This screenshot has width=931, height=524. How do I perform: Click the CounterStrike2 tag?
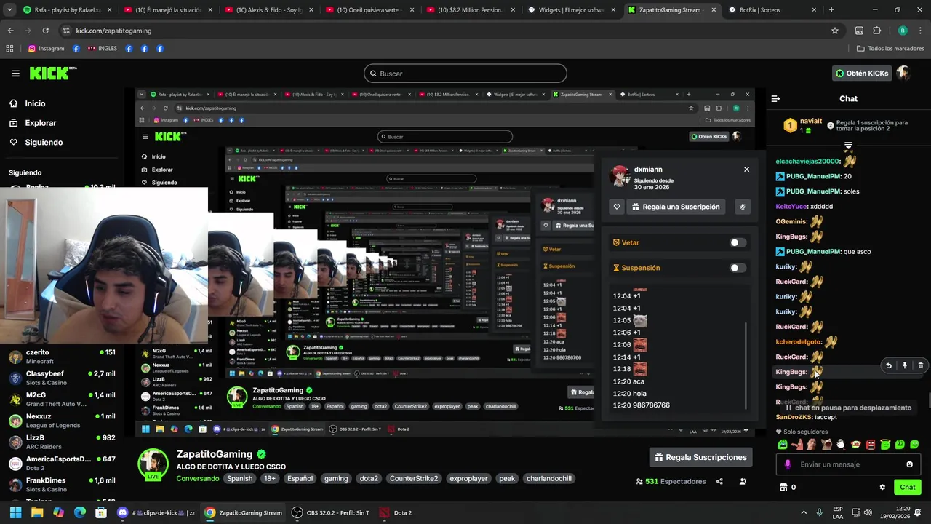tap(414, 478)
